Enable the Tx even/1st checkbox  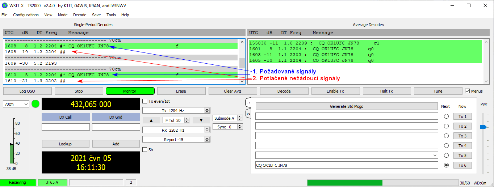(x=145, y=101)
